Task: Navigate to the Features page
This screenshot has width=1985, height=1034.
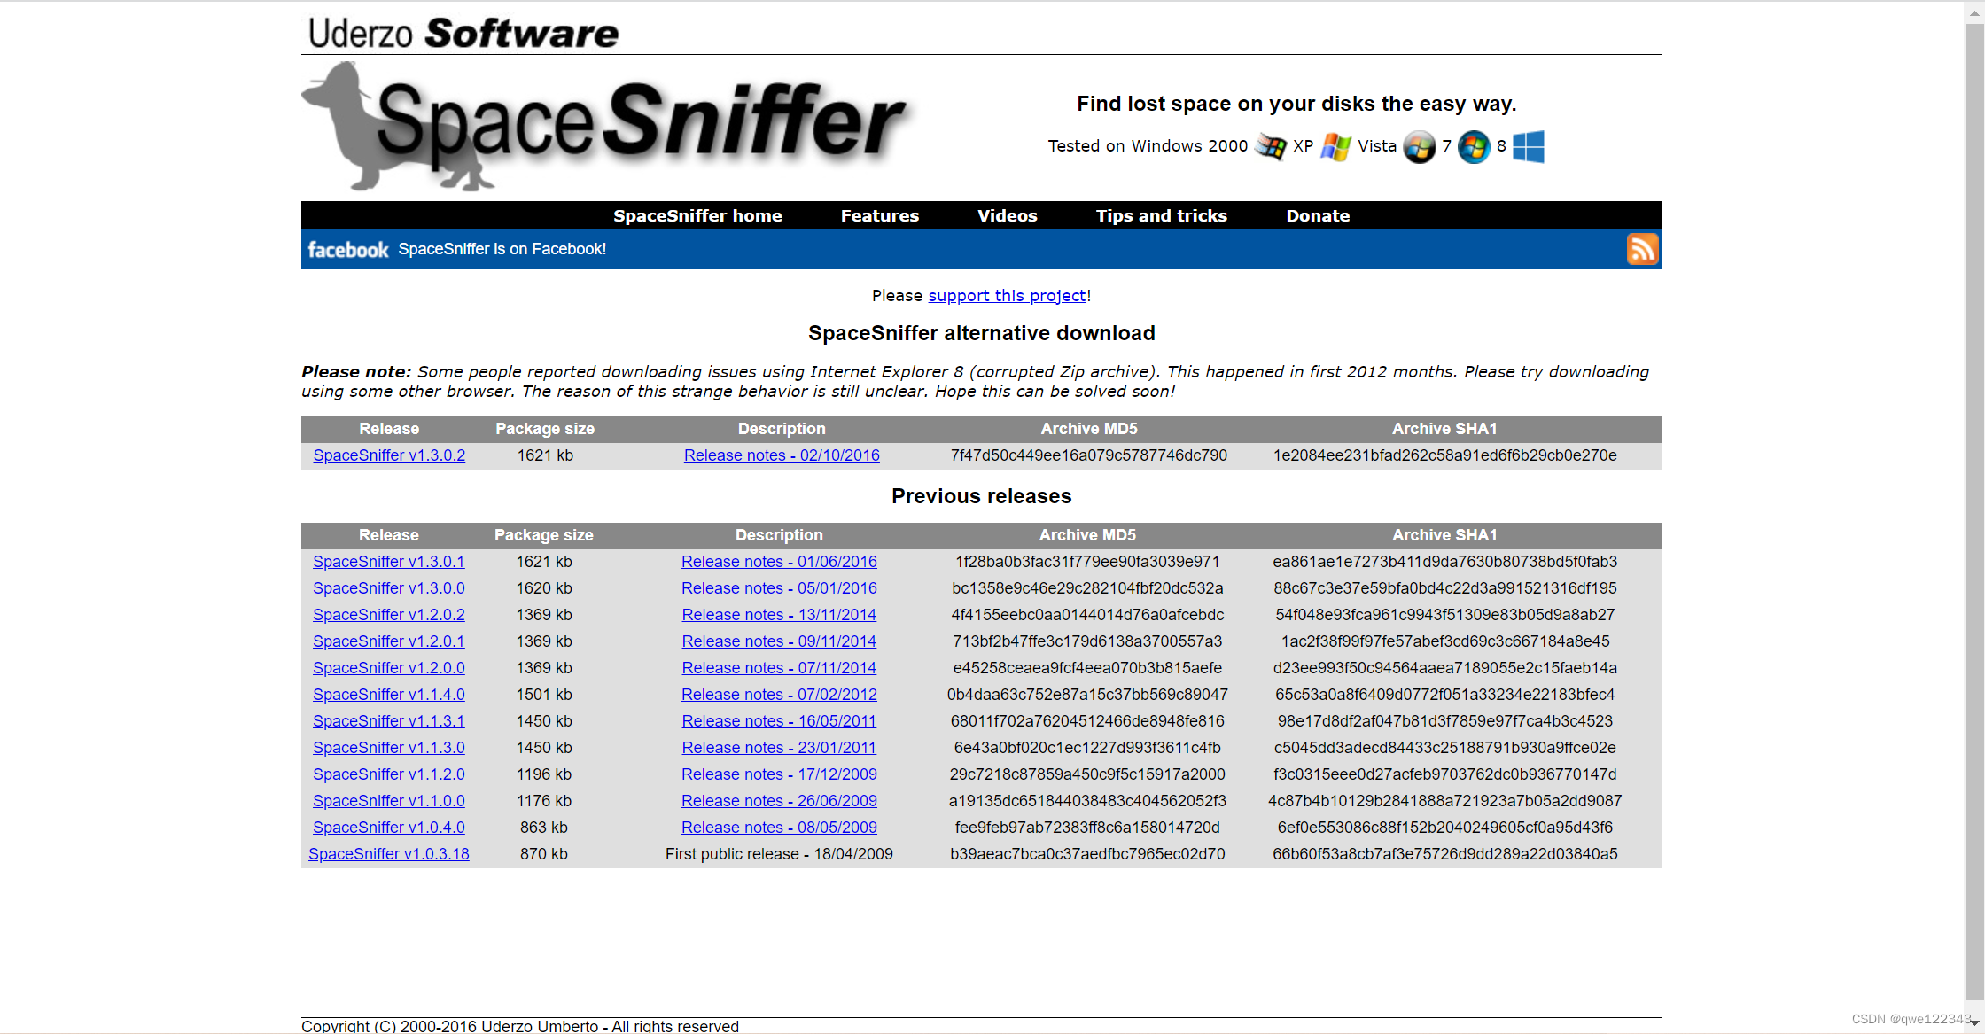Action: (x=878, y=215)
